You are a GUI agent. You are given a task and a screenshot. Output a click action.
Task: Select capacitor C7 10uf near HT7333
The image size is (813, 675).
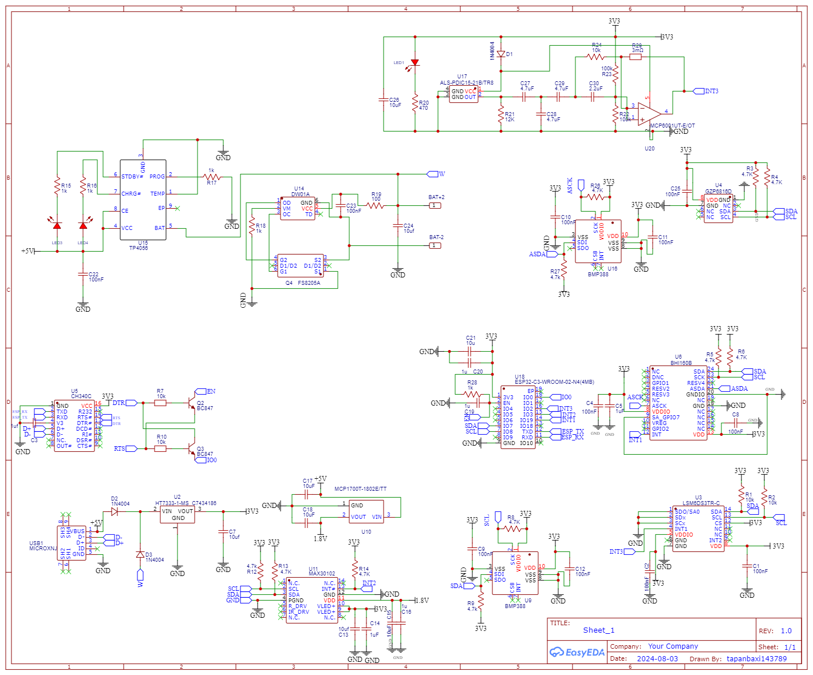223,532
